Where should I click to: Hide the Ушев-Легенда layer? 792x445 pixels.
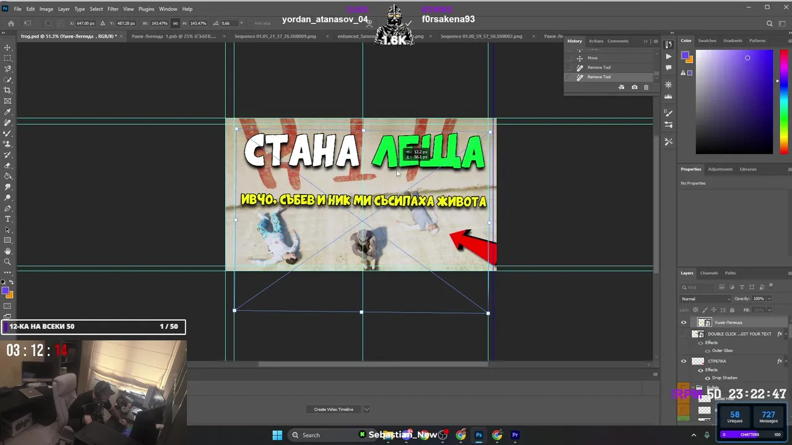point(684,323)
